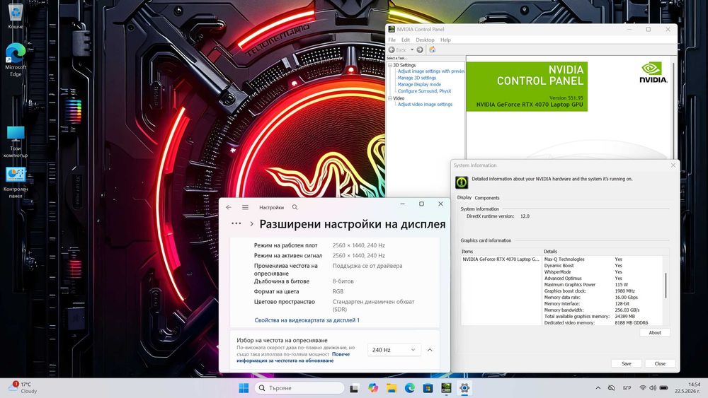Click the details list scrollbar in System Information
The height and width of the screenshot is (398, 708).
[666, 286]
